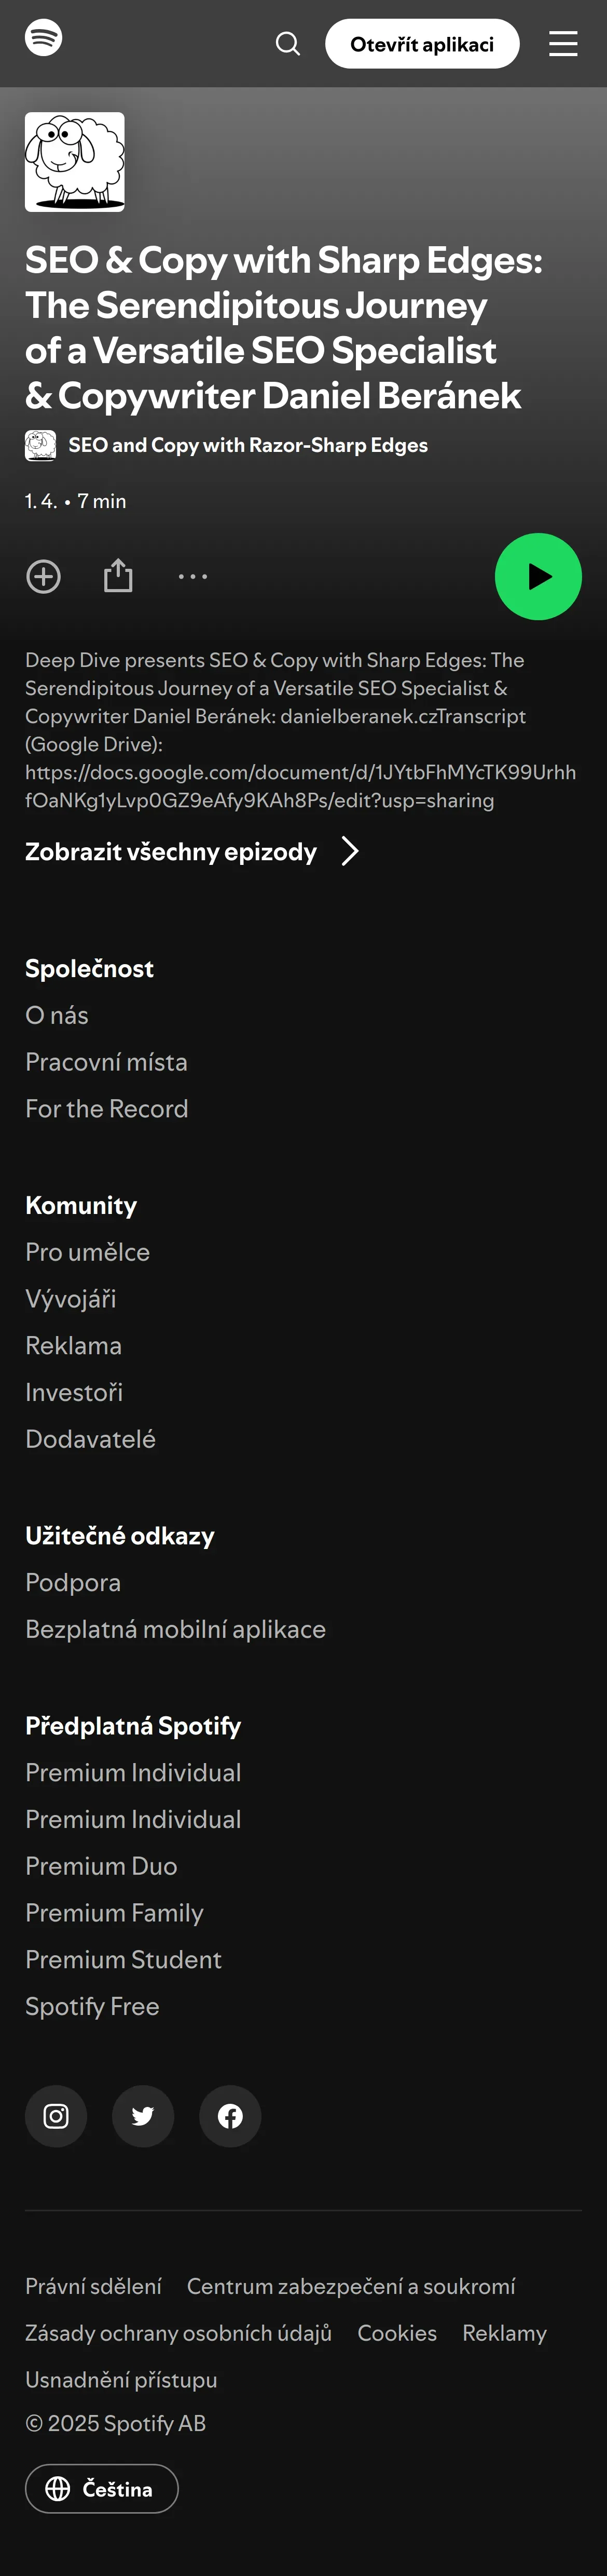Image resolution: width=607 pixels, height=2576 pixels.
Task: Open SEO and Copy with Razor-Sharp Edges show
Action: (247, 446)
